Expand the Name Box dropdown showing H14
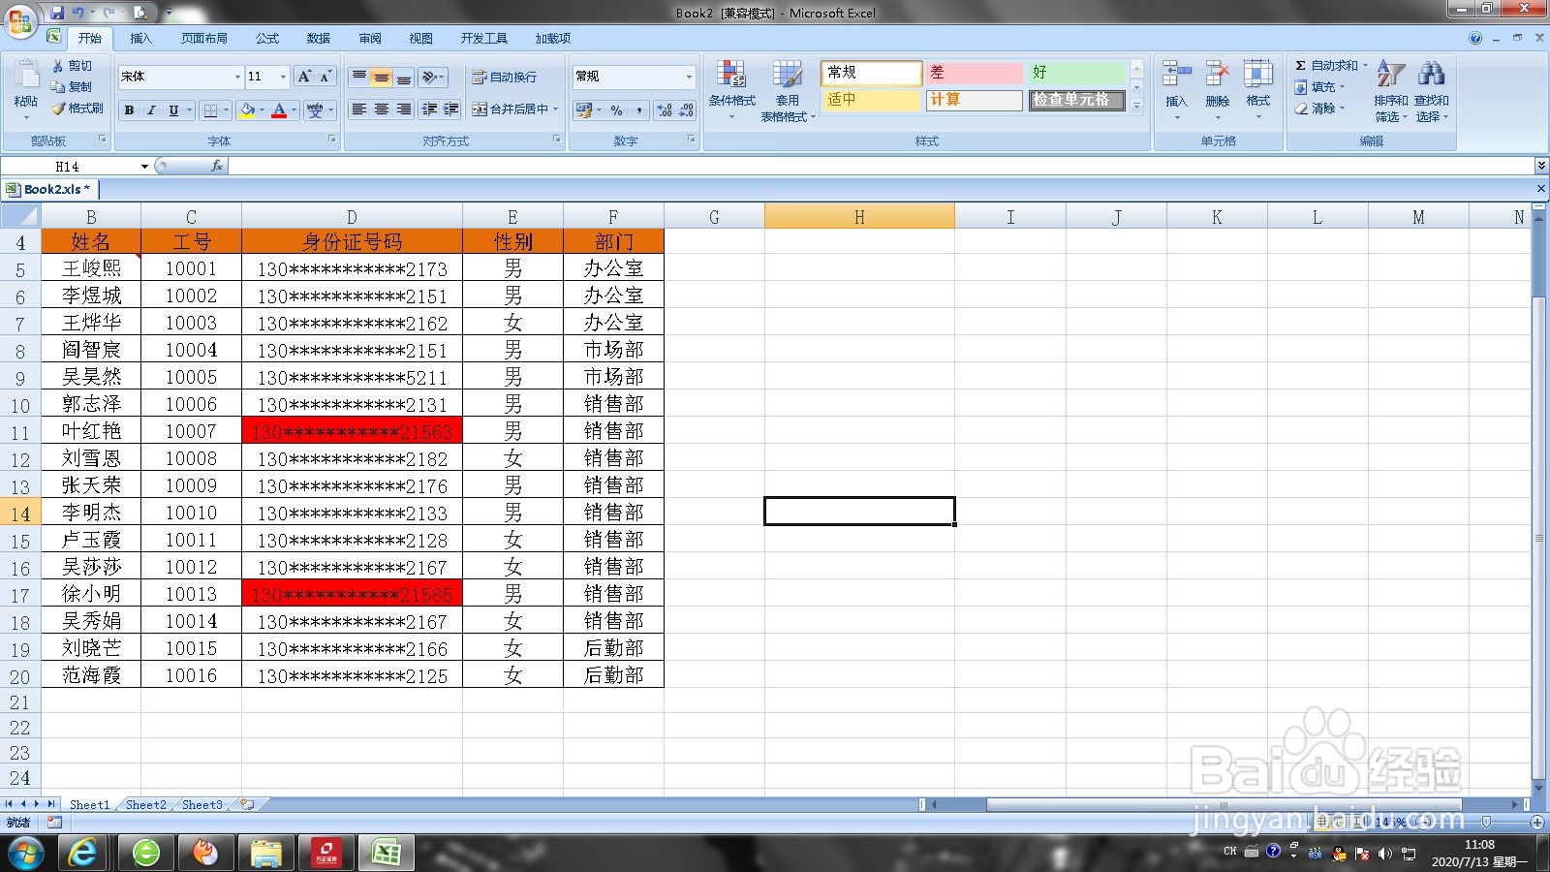 pyautogui.click(x=144, y=167)
